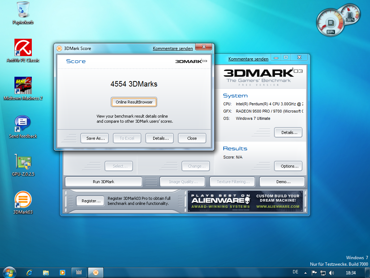The image size is (370, 278).
Task: Launch the Midtown Madness 2 shortcut
Action: [x=23, y=85]
